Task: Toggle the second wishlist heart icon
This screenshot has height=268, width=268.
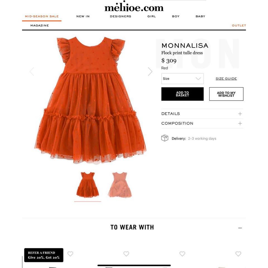Action: (x=126, y=254)
